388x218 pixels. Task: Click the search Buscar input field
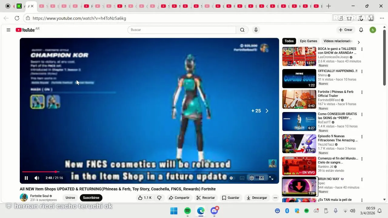(182, 30)
